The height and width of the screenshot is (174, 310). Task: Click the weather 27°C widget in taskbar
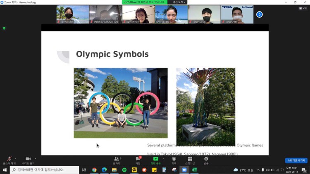[243, 170]
